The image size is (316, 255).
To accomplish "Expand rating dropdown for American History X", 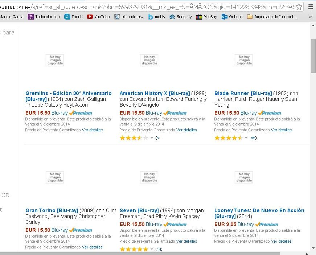I will [152, 138].
